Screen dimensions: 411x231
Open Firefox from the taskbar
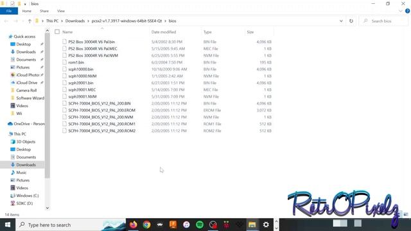coord(134,225)
